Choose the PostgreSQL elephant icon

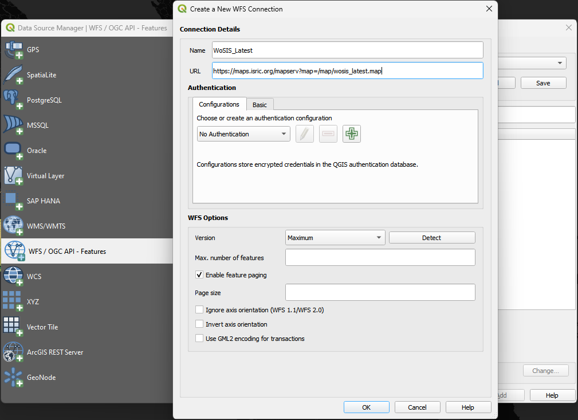point(13,100)
